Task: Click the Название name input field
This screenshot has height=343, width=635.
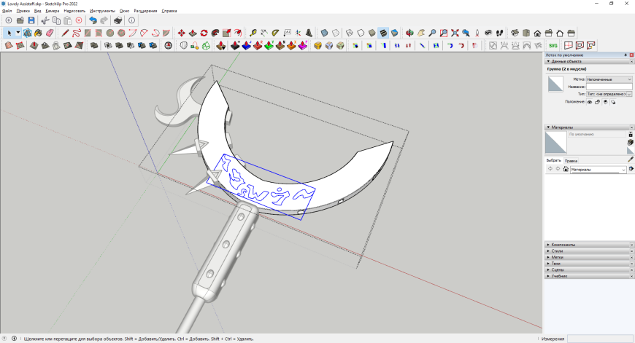Action: click(609, 87)
